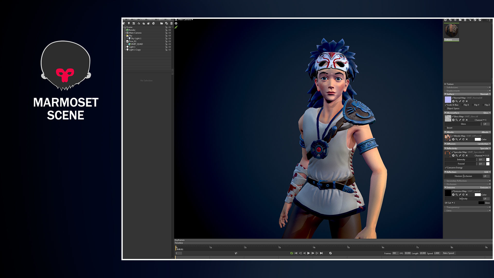This screenshot has height=278, width=494.
Task: Click the Frames value field
Action: pyautogui.click(x=395, y=253)
